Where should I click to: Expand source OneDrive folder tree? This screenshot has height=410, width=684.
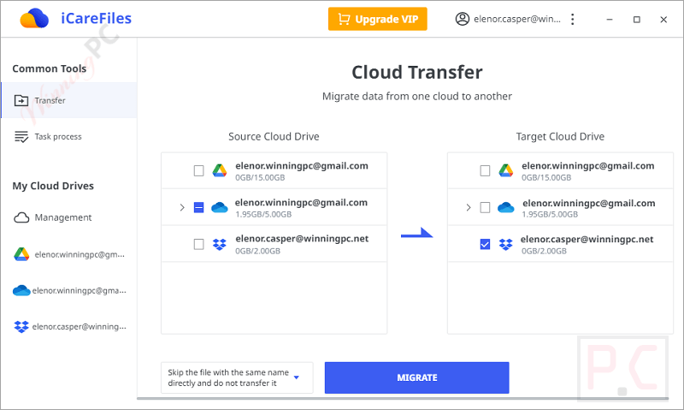point(182,207)
